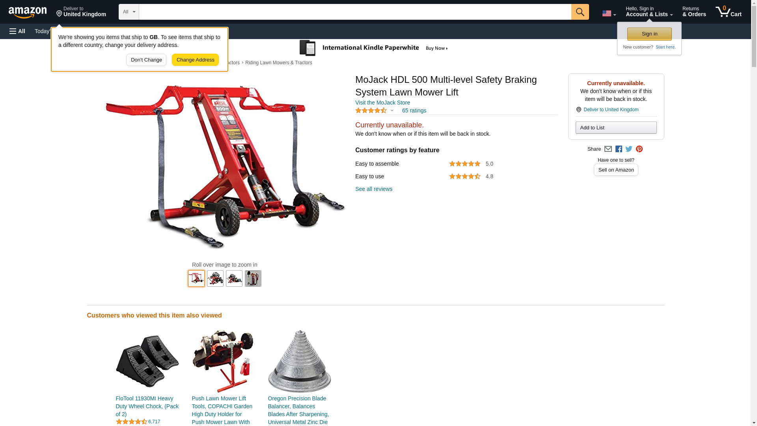
Task: Click the Change Address button
Action: [195, 60]
